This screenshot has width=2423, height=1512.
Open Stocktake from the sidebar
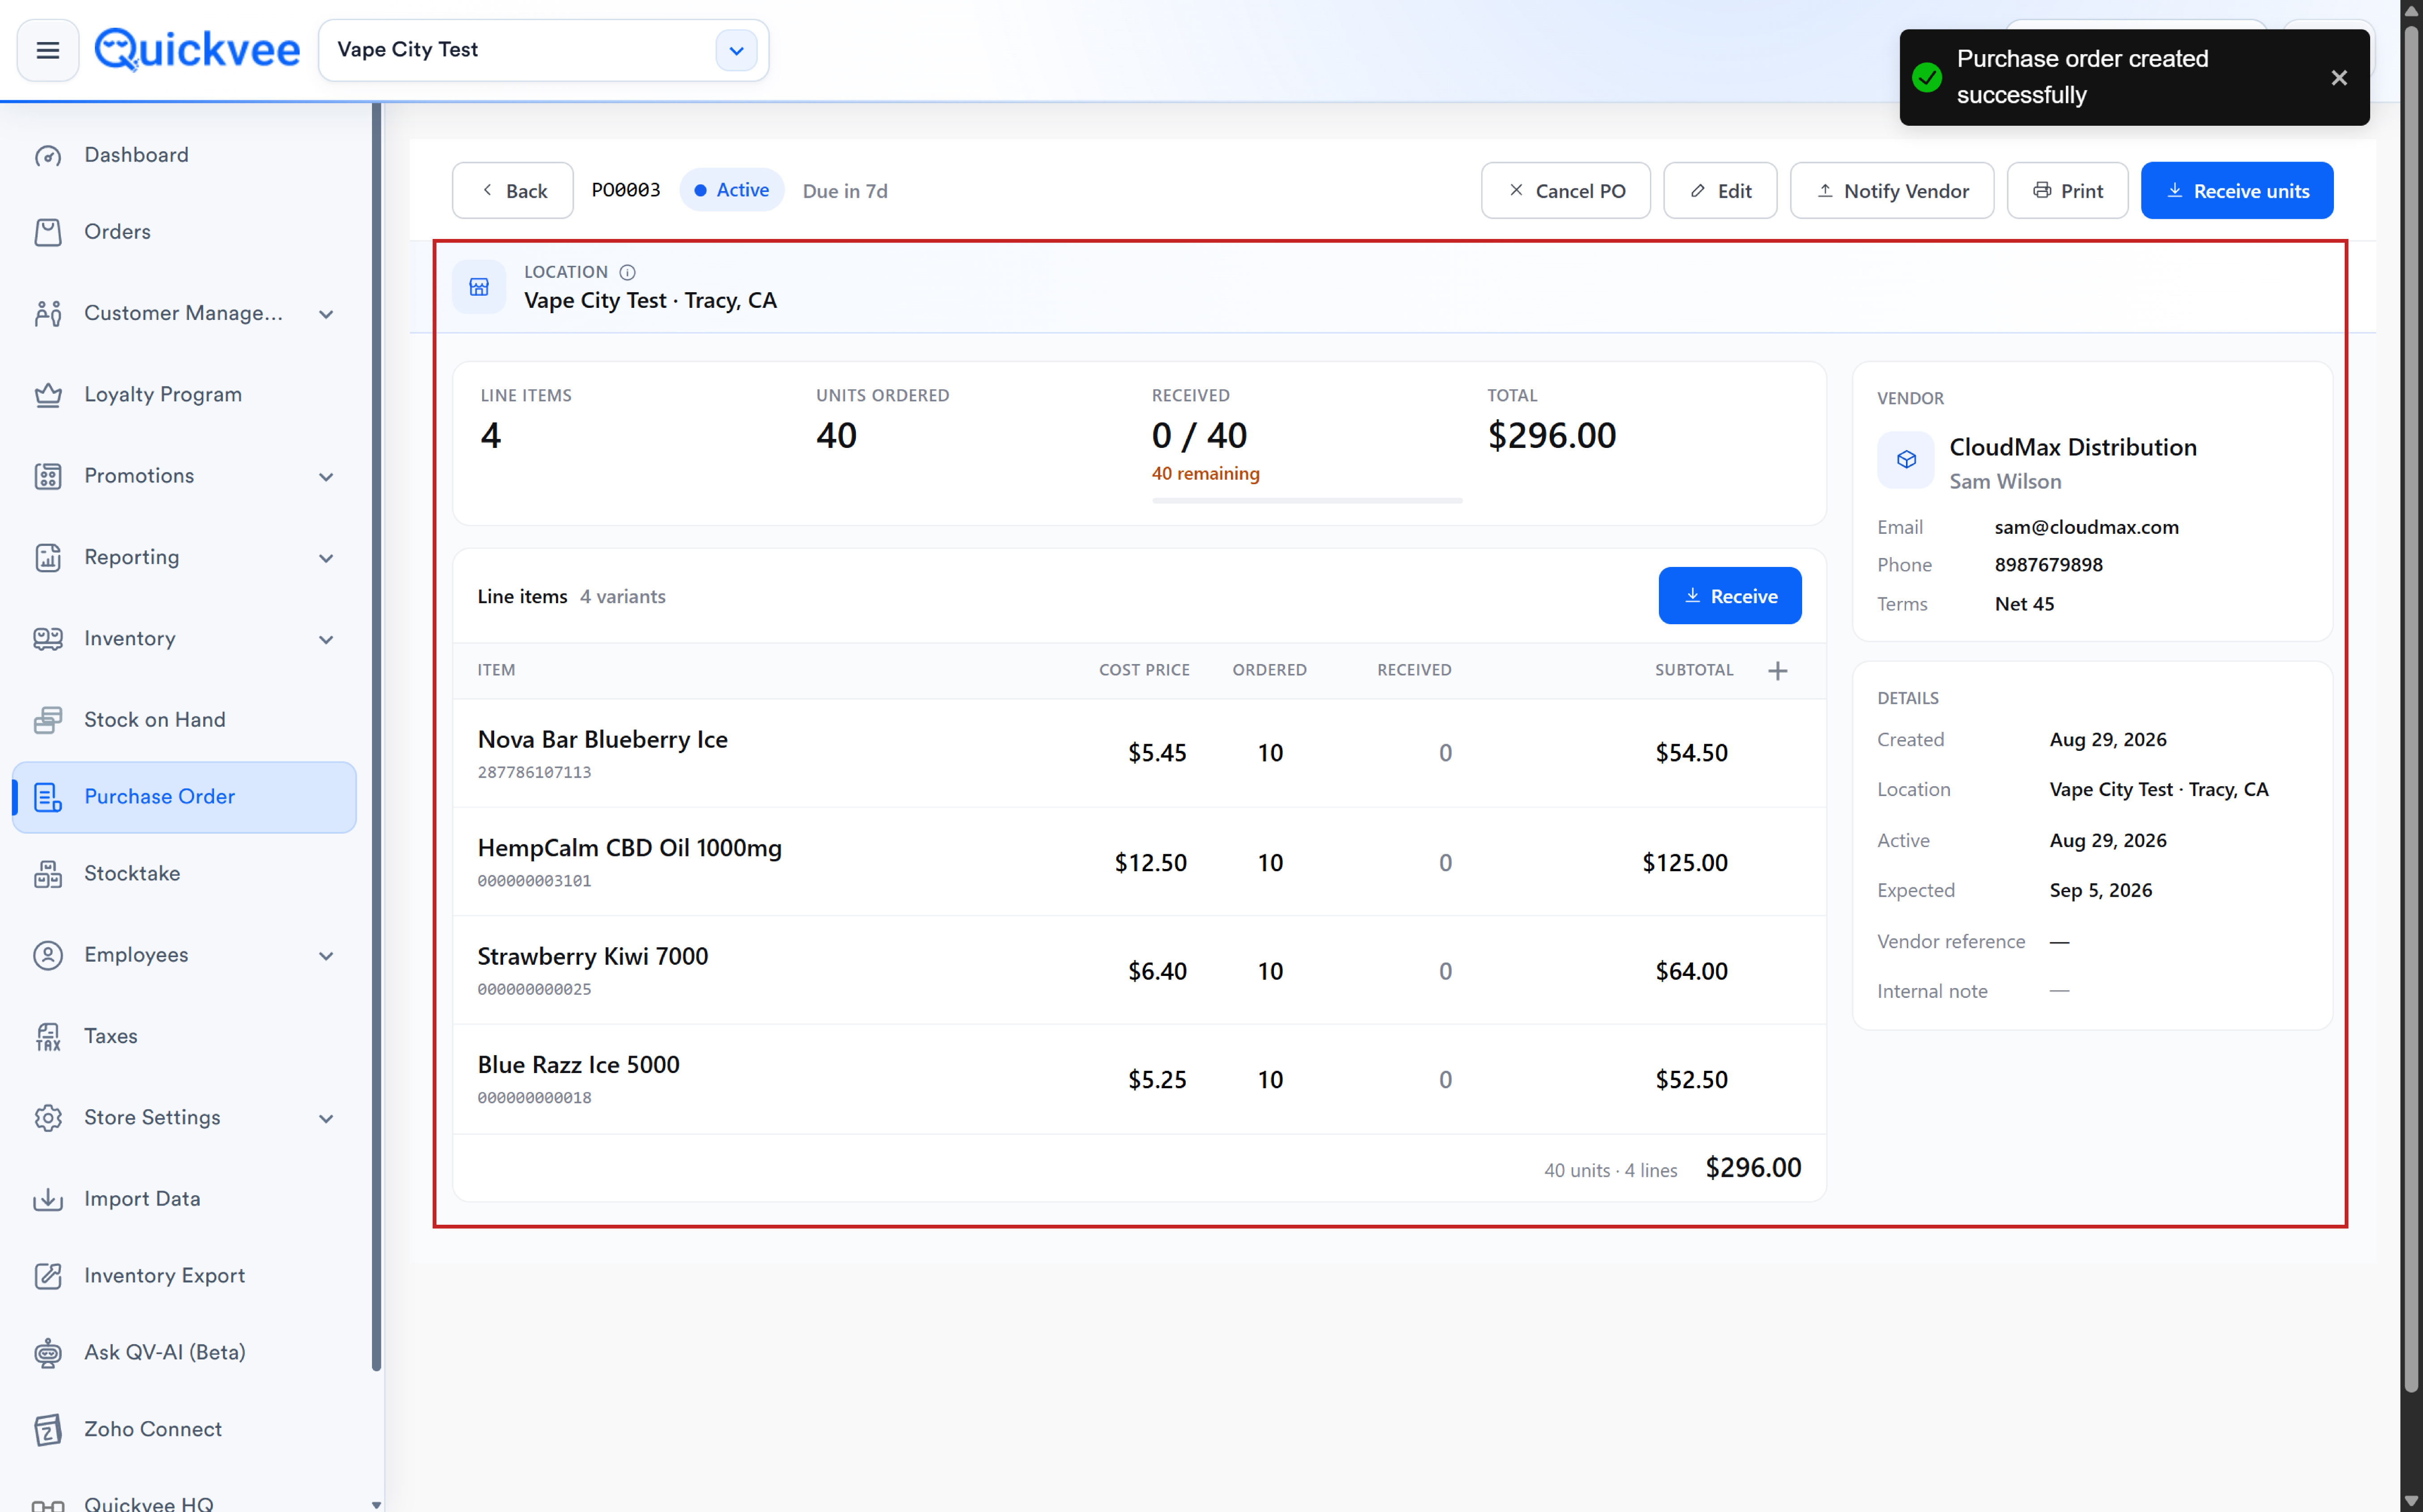[184, 874]
